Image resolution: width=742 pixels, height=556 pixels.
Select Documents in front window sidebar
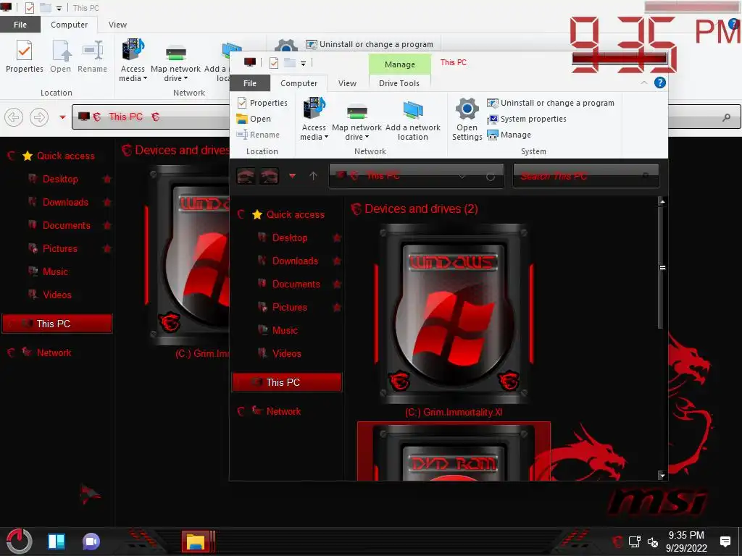coord(296,284)
